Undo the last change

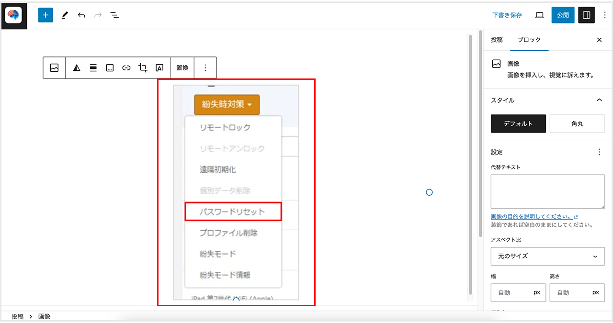click(81, 15)
